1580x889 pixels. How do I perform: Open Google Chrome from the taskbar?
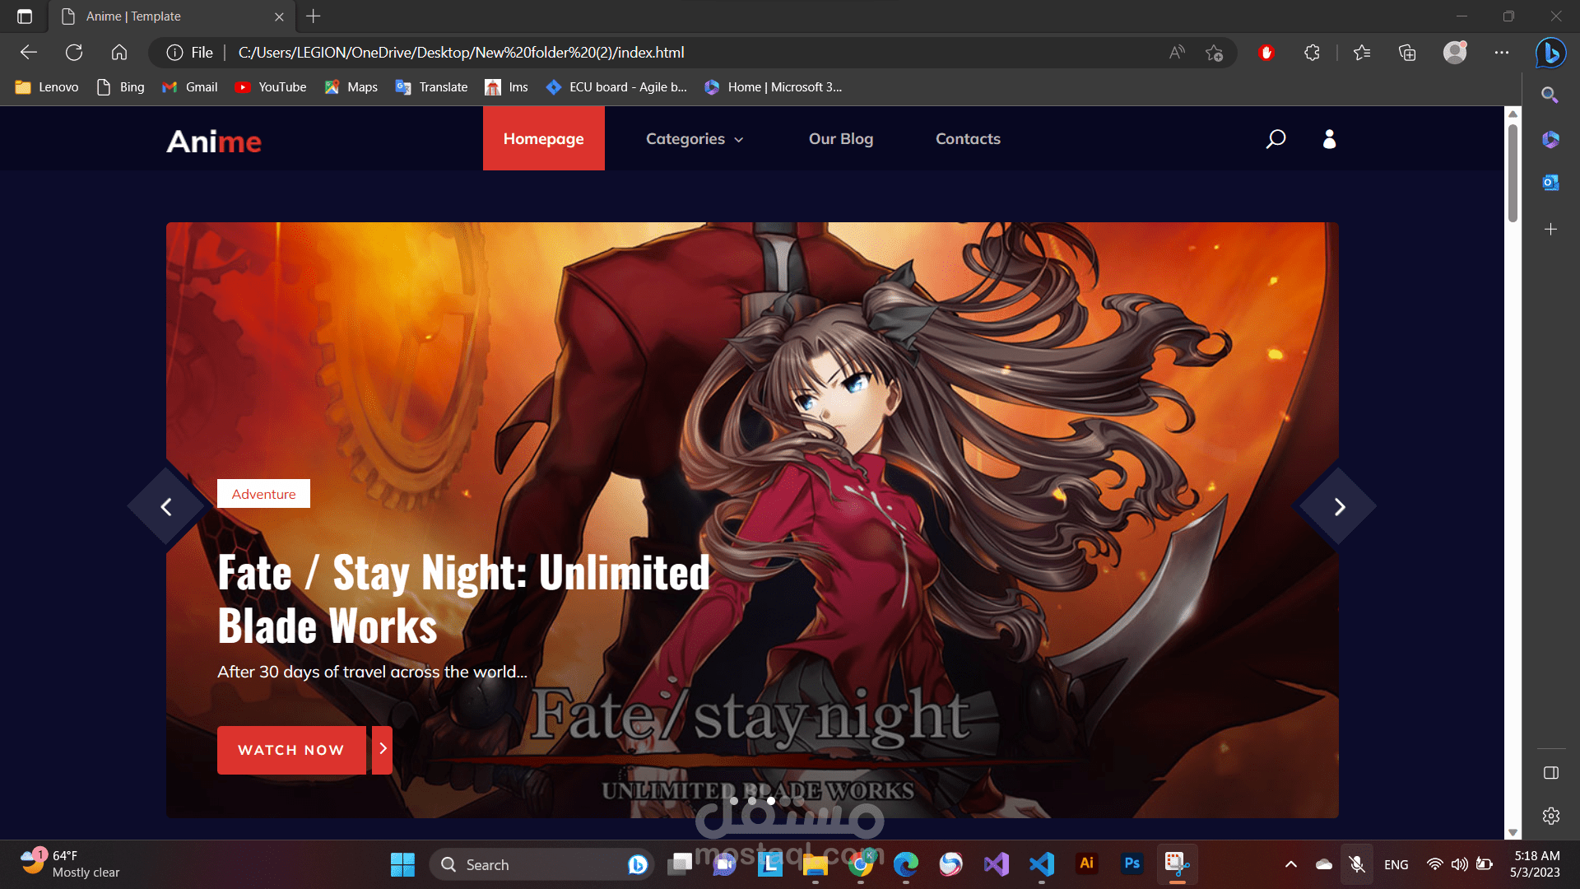(x=862, y=864)
